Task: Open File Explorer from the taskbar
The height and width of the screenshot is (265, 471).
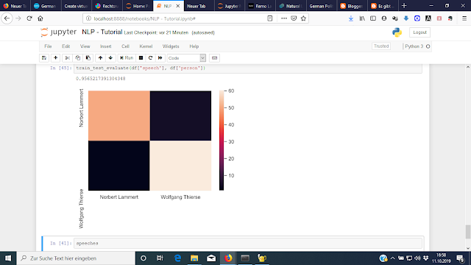Action: coord(194,258)
